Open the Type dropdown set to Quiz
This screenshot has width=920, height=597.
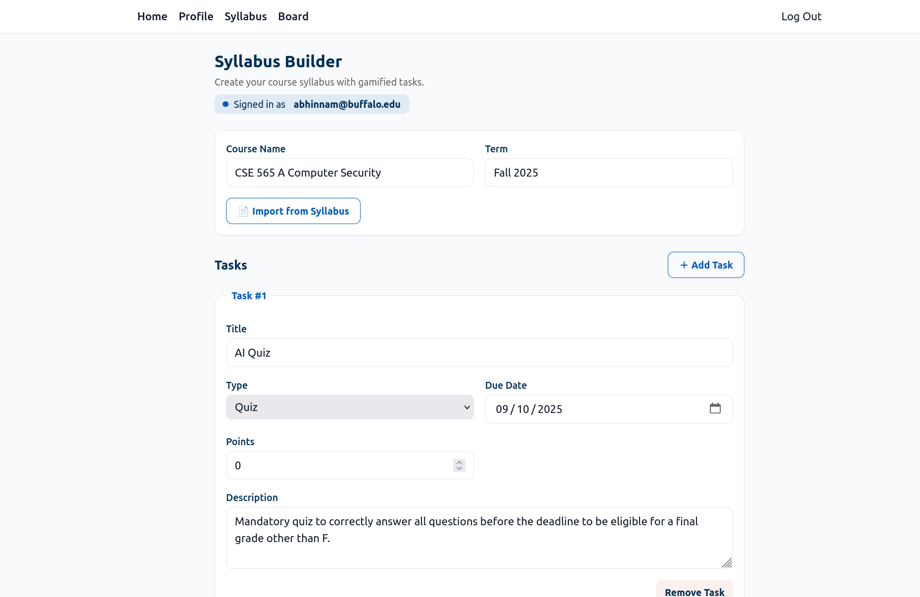tap(350, 407)
